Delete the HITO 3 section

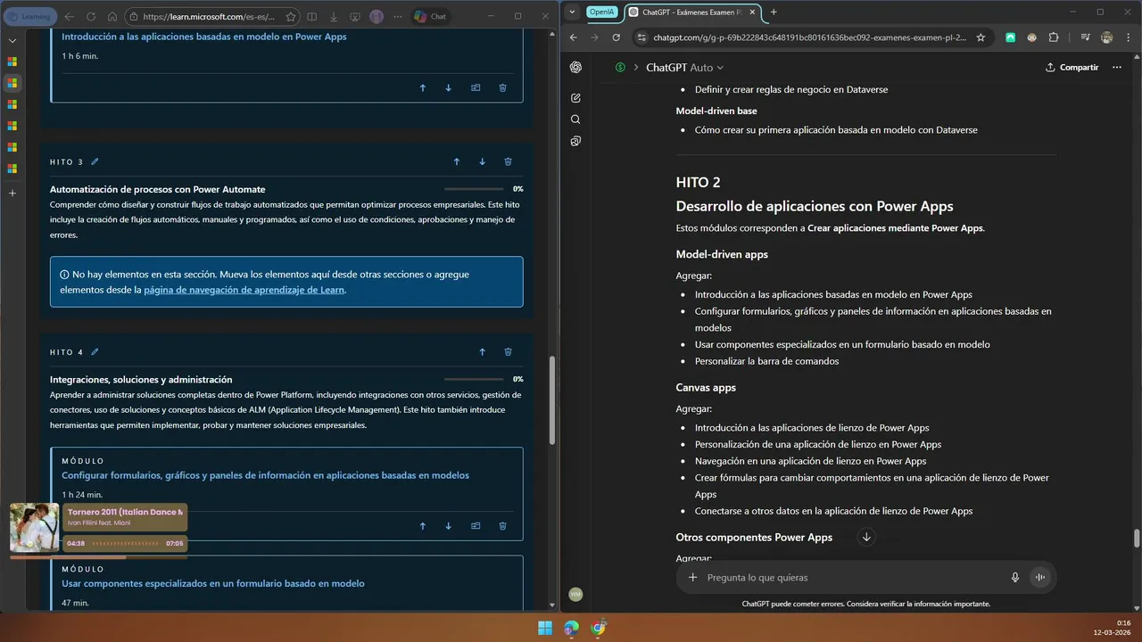coord(509,161)
